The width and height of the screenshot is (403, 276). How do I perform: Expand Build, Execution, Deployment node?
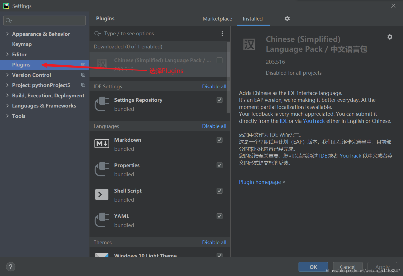pos(7,95)
